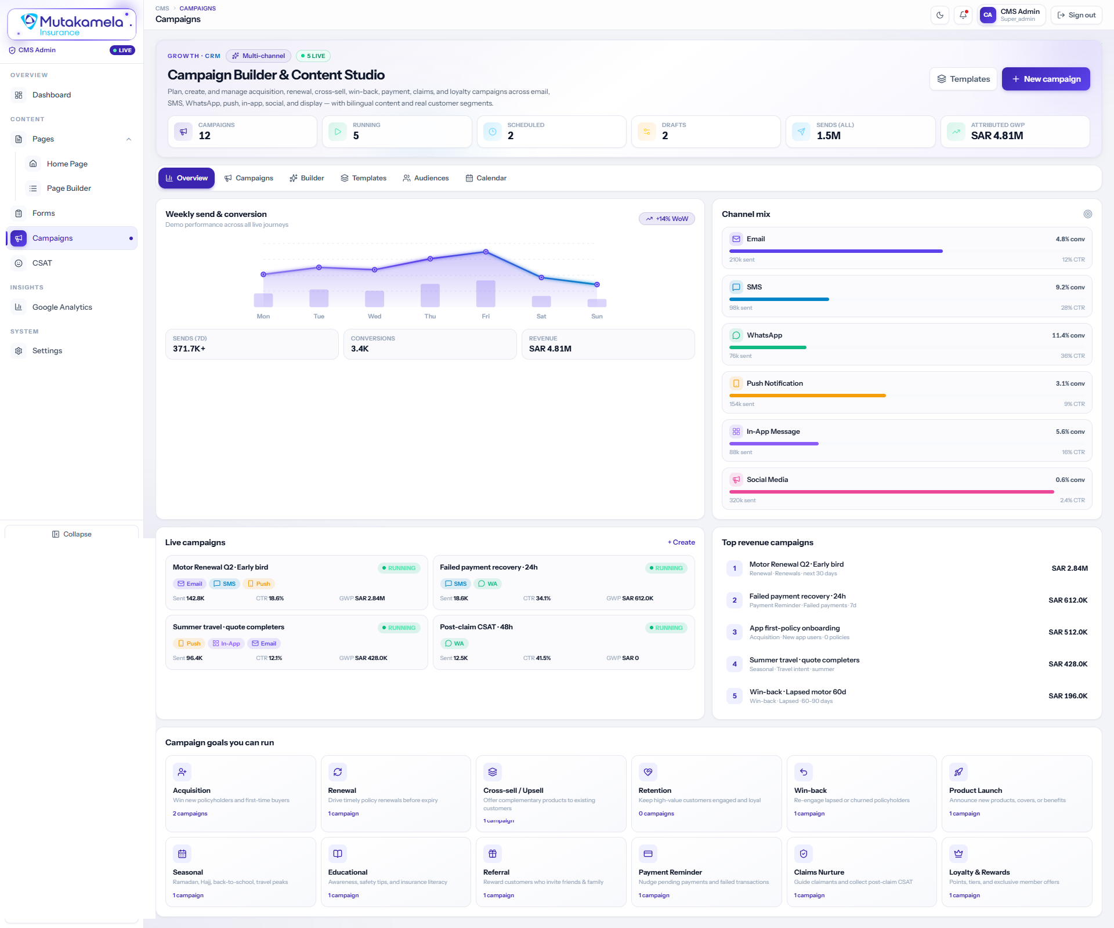Open Page Builder icon in sidebar
The height and width of the screenshot is (928, 1114).
click(x=33, y=188)
